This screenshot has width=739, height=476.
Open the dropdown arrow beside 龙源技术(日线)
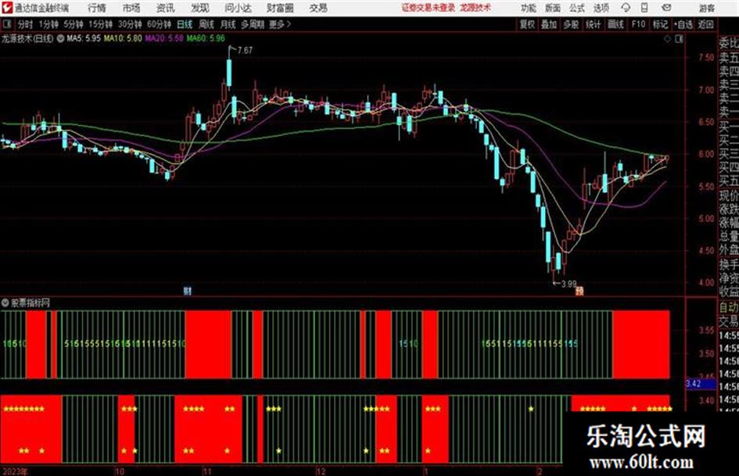[x=60, y=38]
